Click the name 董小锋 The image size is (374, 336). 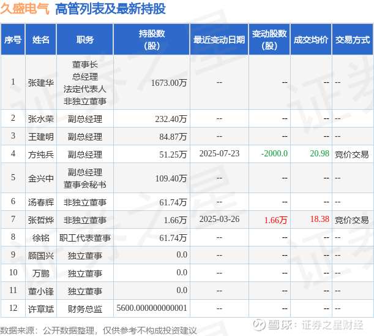pos(41,291)
